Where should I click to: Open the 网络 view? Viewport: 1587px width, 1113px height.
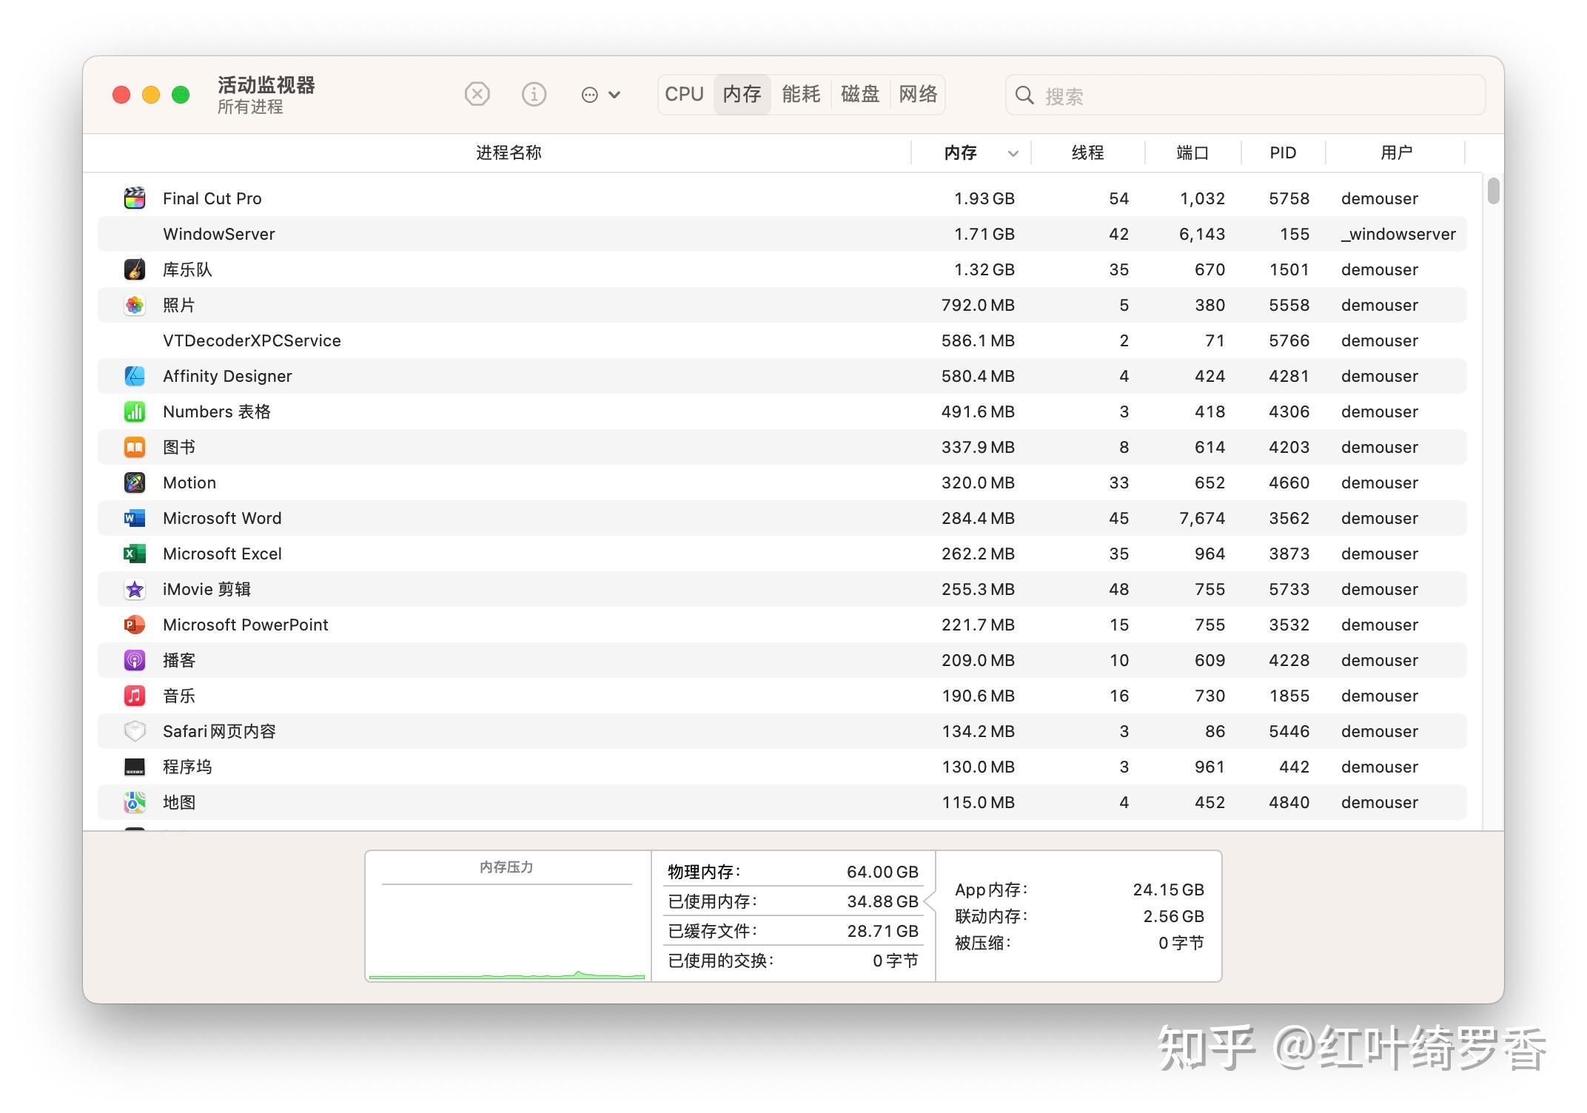click(918, 94)
